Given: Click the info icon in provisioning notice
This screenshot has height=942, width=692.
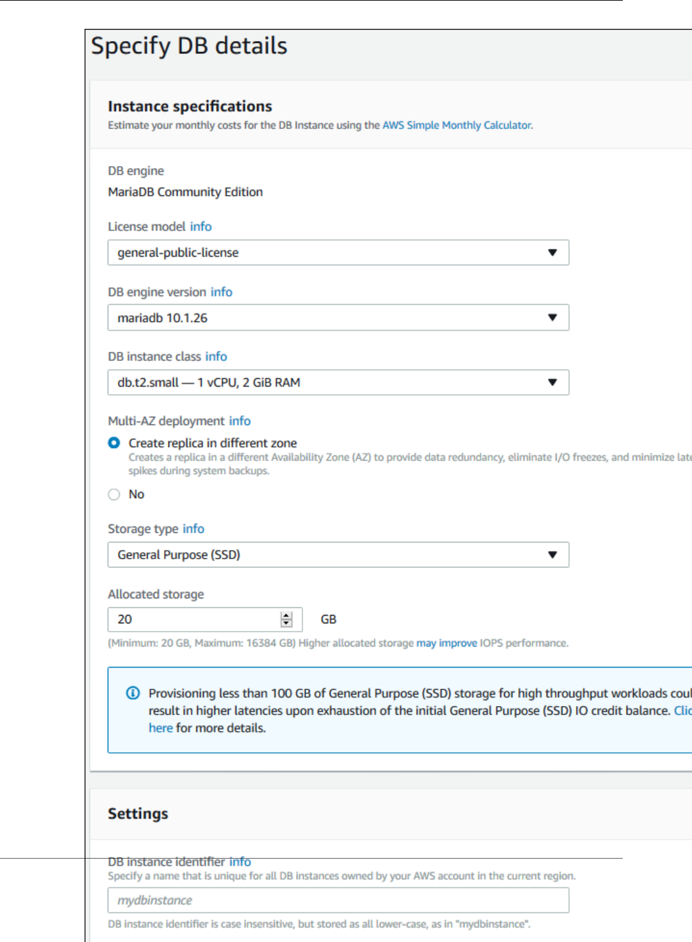Looking at the screenshot, I should (x=133, y=693).
